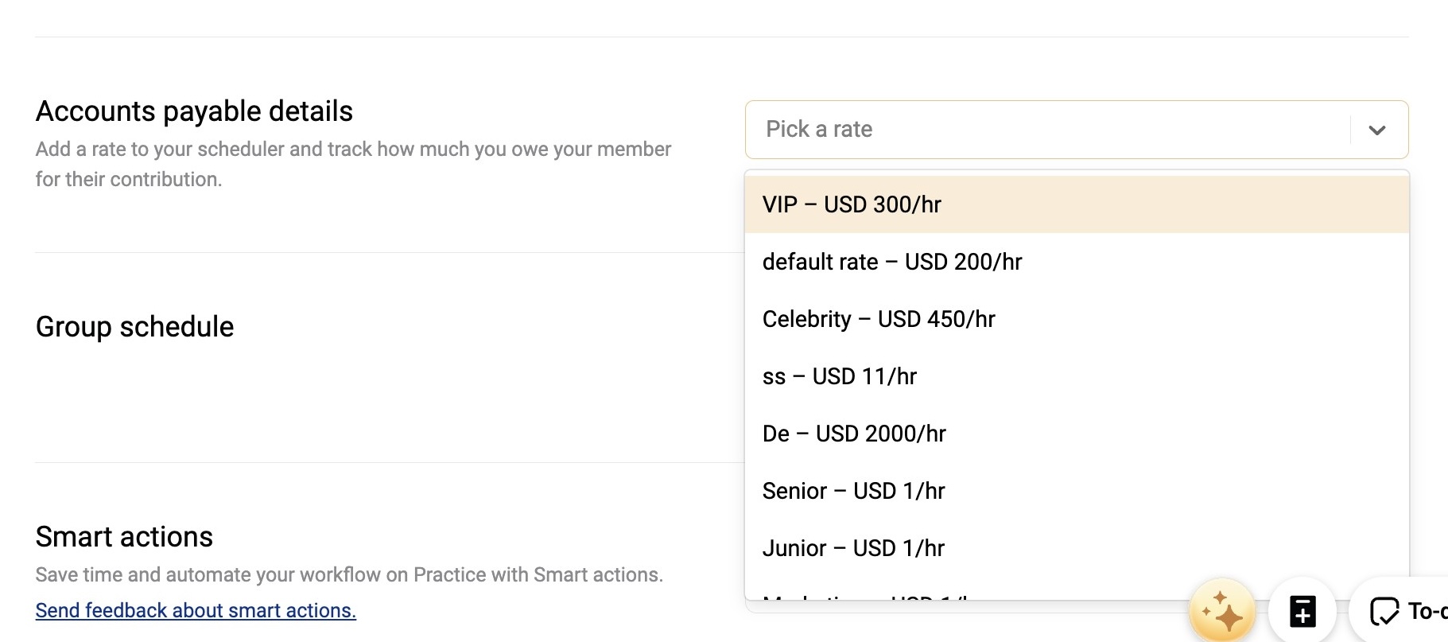Click the Accounts payable details heading
Screen dimensions: 1448x642
tap(194, 111)
